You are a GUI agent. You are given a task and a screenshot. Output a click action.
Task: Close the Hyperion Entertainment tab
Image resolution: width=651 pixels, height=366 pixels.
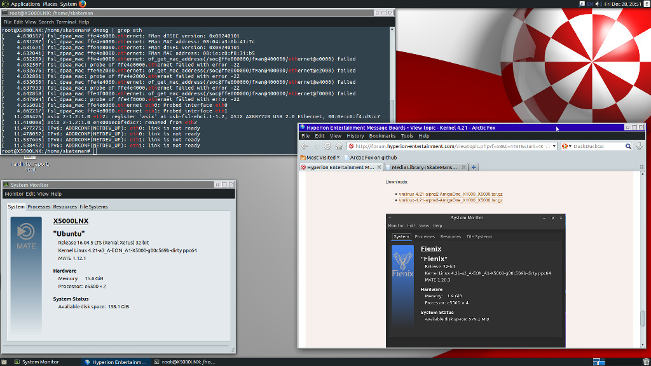(x=379, y=167)
